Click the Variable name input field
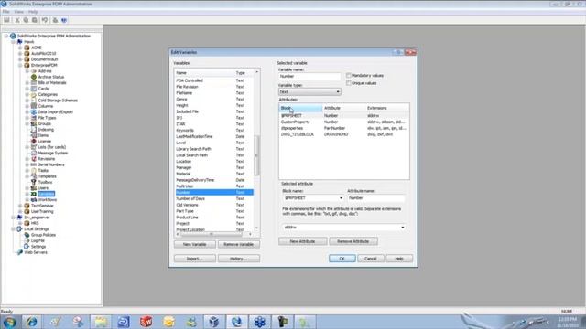Viewport: 586px width, 329px height. coord(309,76)
